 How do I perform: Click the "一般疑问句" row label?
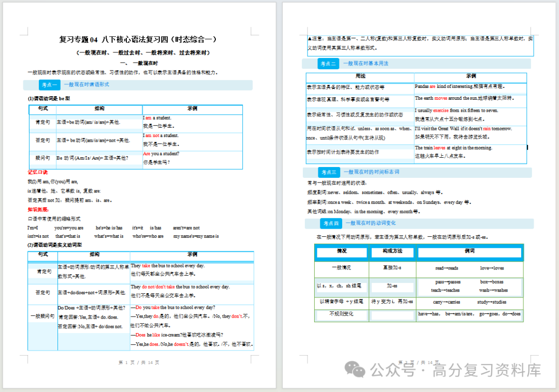point(42,316)
